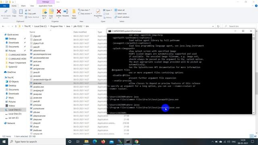Image resolution: width=258 pixels, height=145 pixels.
Task: Click the Manage contextual tab
Action: [x=46, y=2]
